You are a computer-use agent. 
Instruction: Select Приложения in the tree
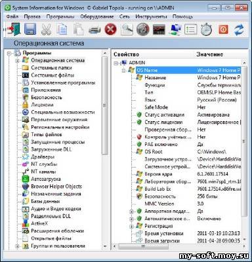pyautogui.click(x=46, y=90)
